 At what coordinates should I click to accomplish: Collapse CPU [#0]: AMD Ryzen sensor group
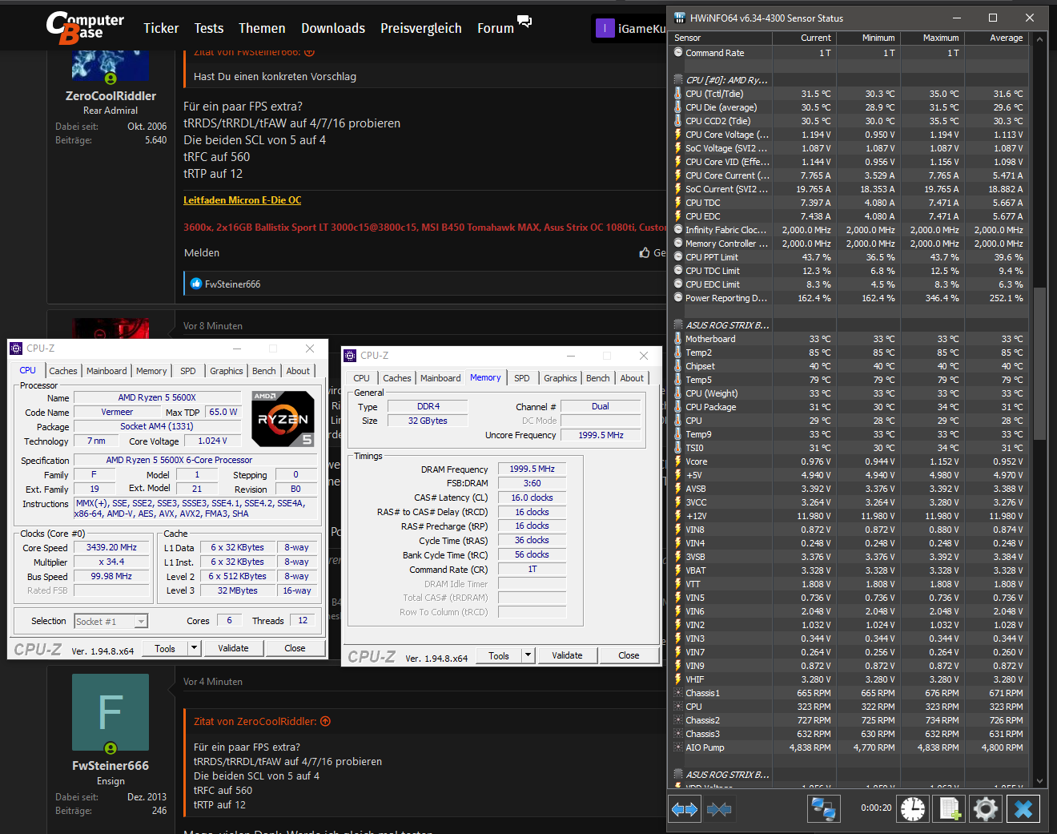[678, 80]
